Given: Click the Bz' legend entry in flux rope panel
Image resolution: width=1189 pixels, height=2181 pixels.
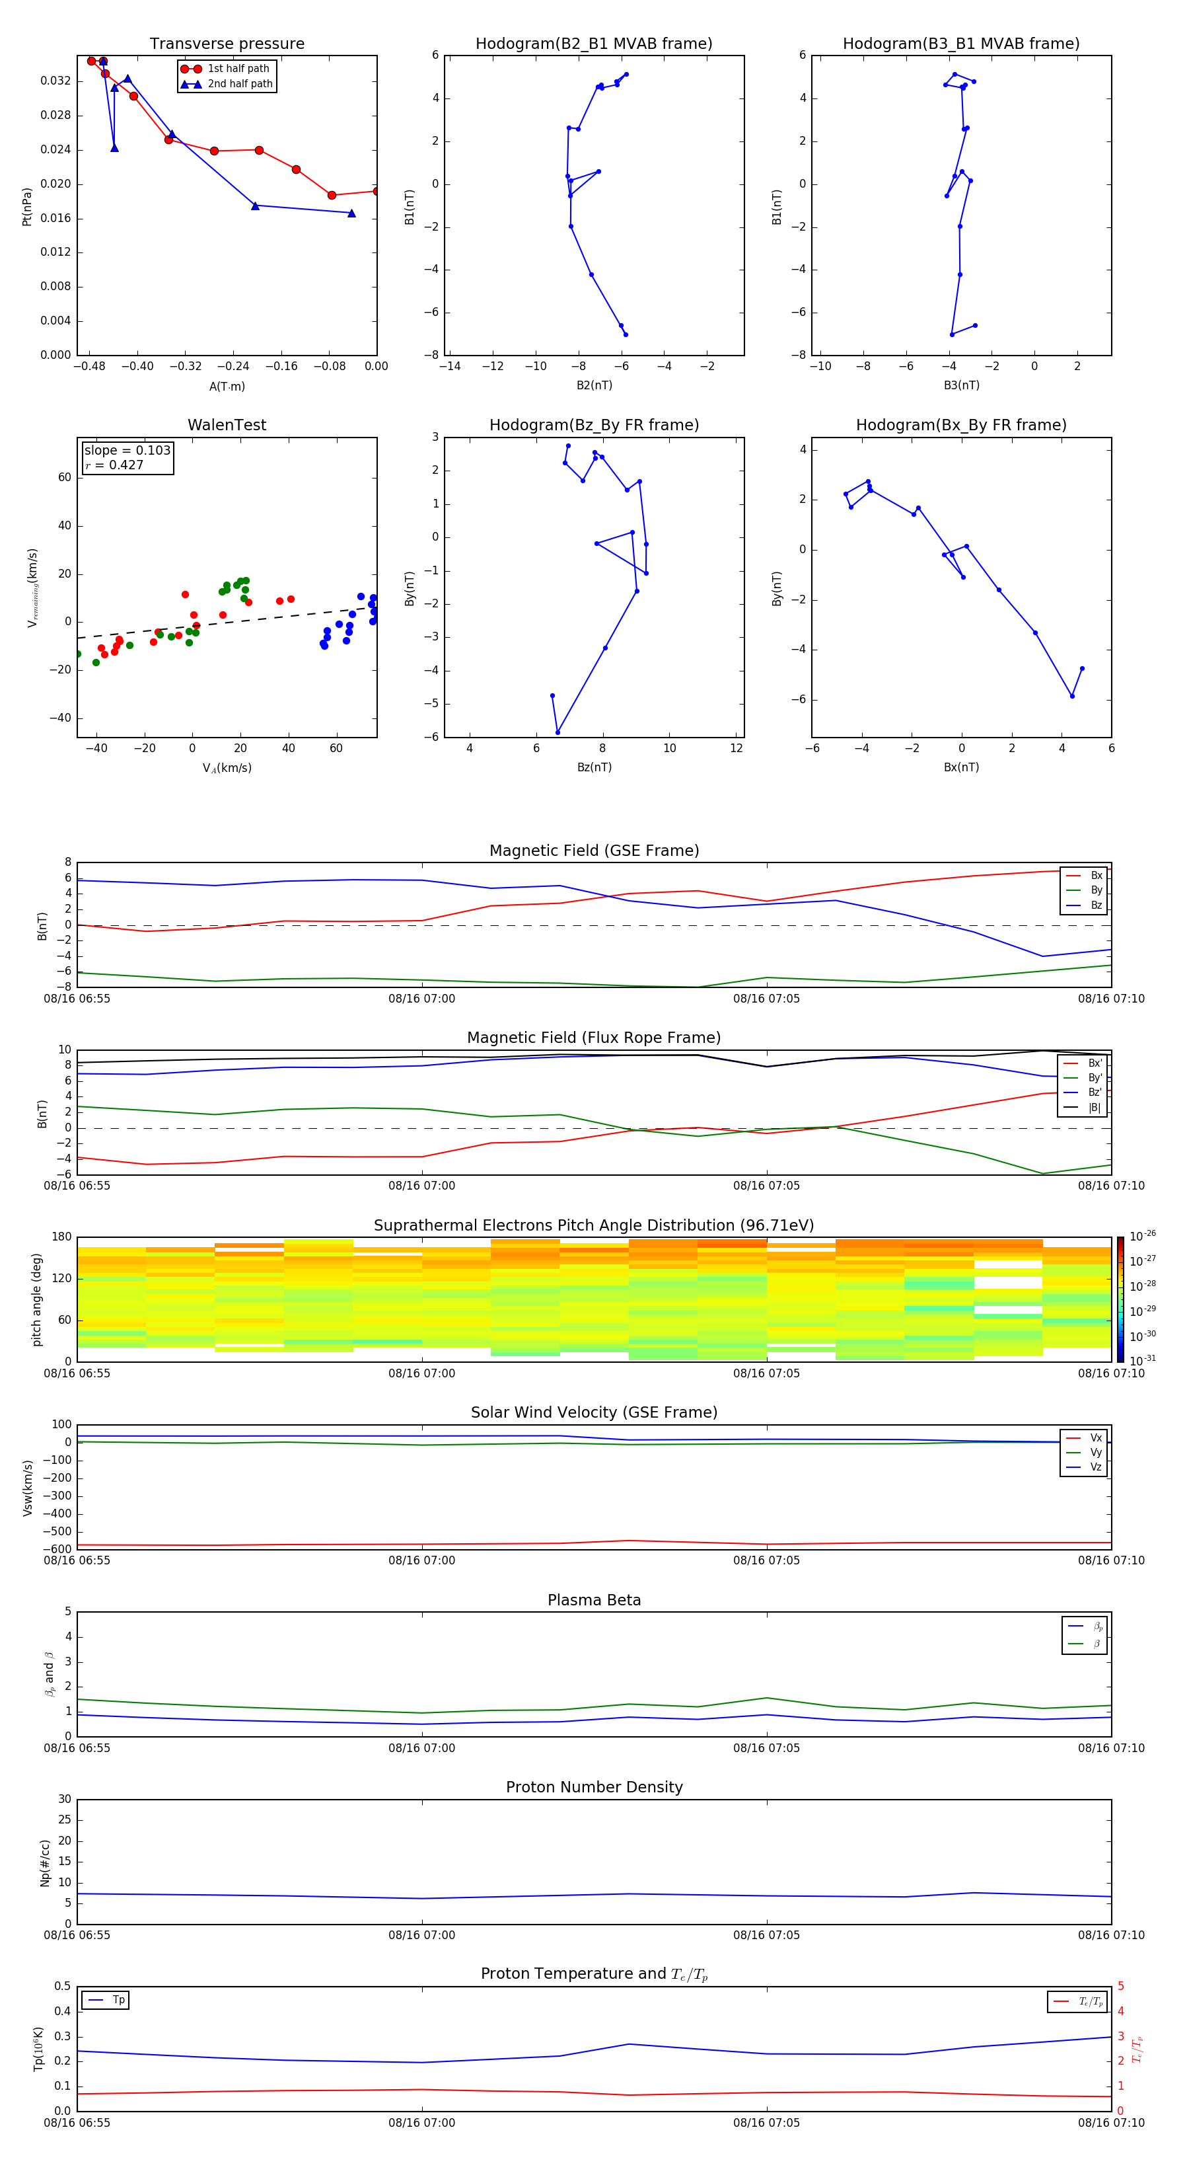Looking at the screenshot, I should [1083, 1092].
